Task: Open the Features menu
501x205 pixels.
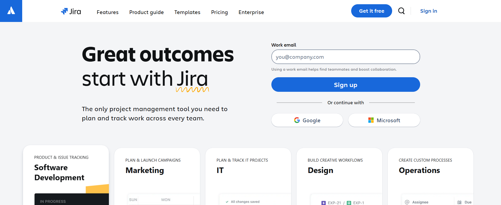Action: [x=108, y=12]
